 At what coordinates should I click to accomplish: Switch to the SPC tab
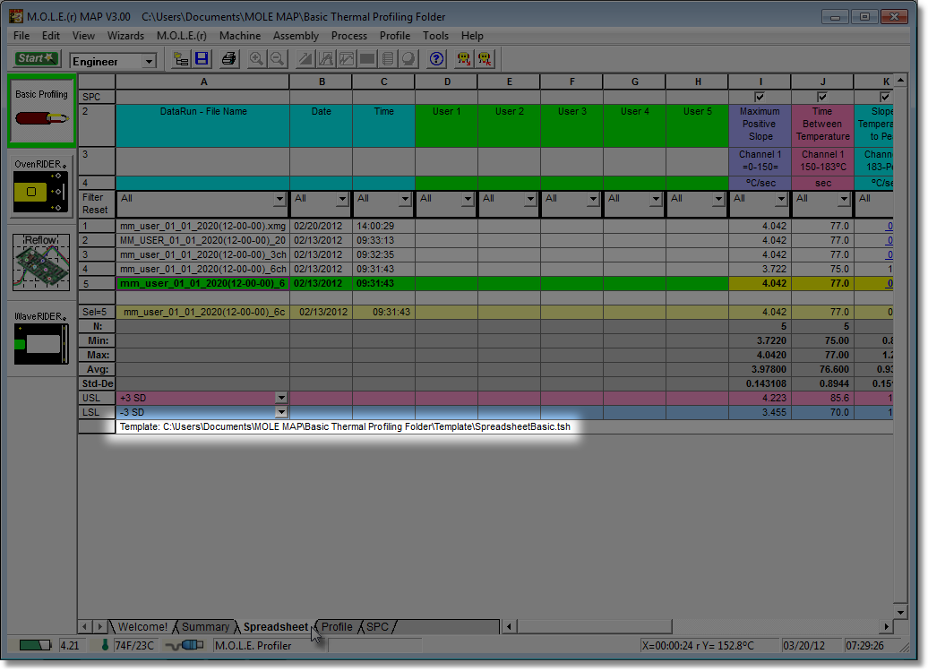click(x=378, y=626)
